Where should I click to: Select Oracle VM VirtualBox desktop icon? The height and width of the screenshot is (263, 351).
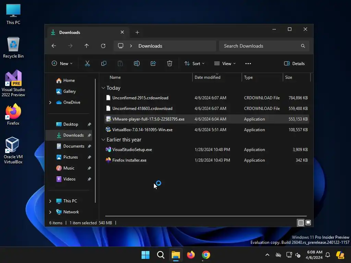(x=13, y=150)
